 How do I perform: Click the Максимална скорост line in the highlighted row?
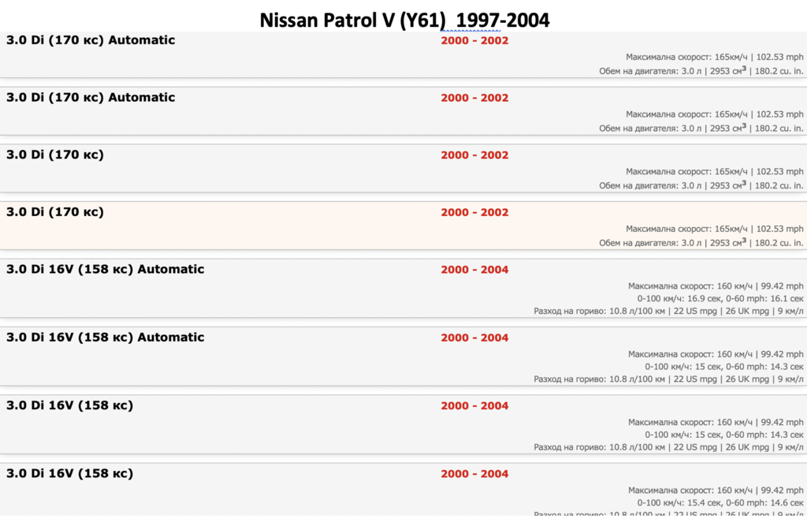coord(714,229)
